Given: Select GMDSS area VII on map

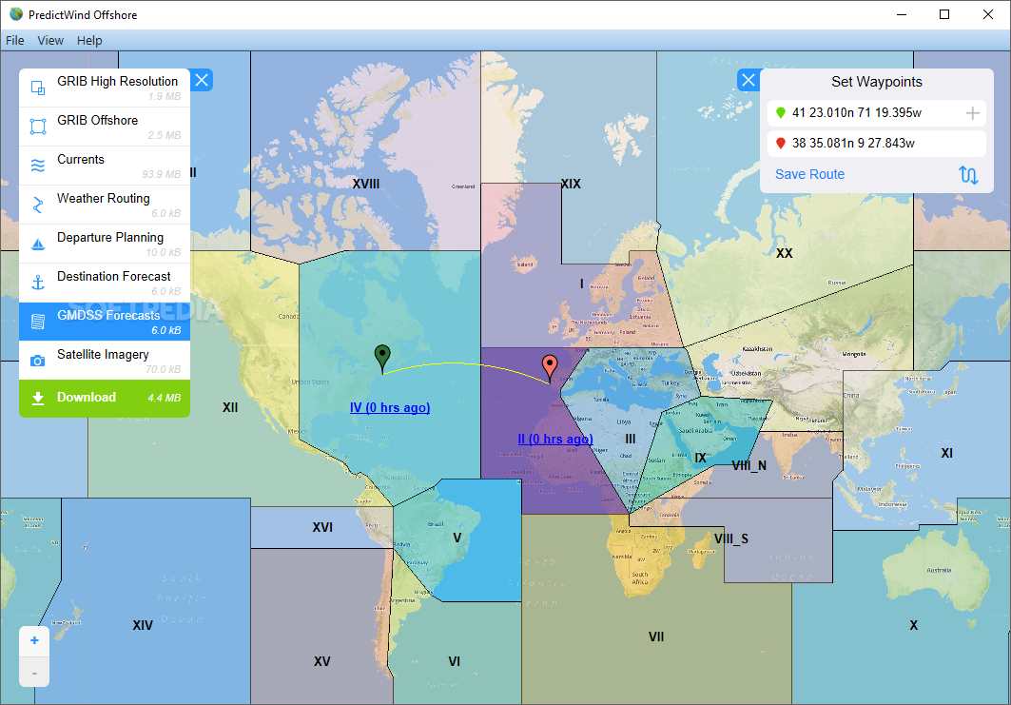Looking at the screenshot, I should tap(656, 636).
